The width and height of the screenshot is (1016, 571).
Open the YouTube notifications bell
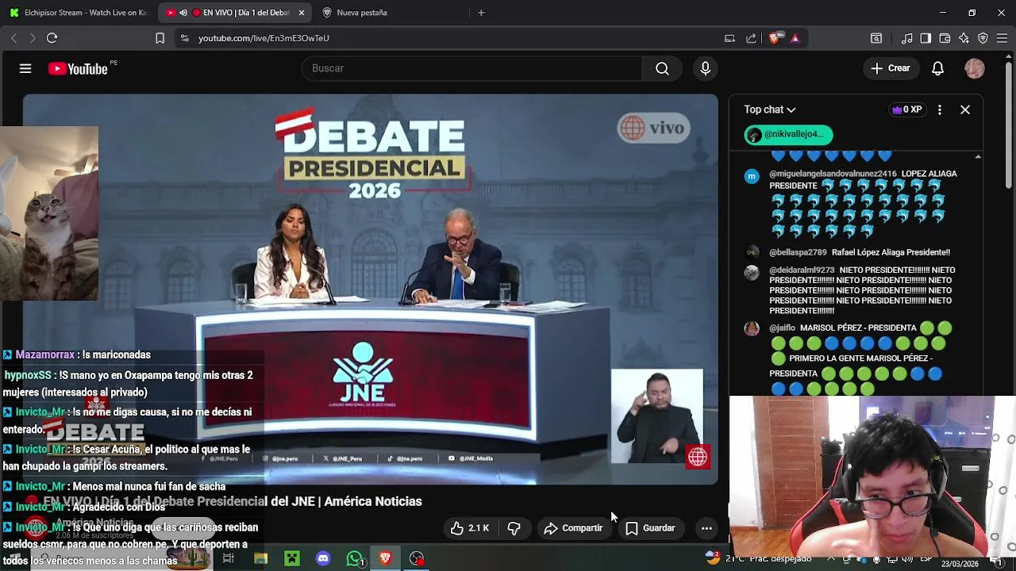click(937, 68)
